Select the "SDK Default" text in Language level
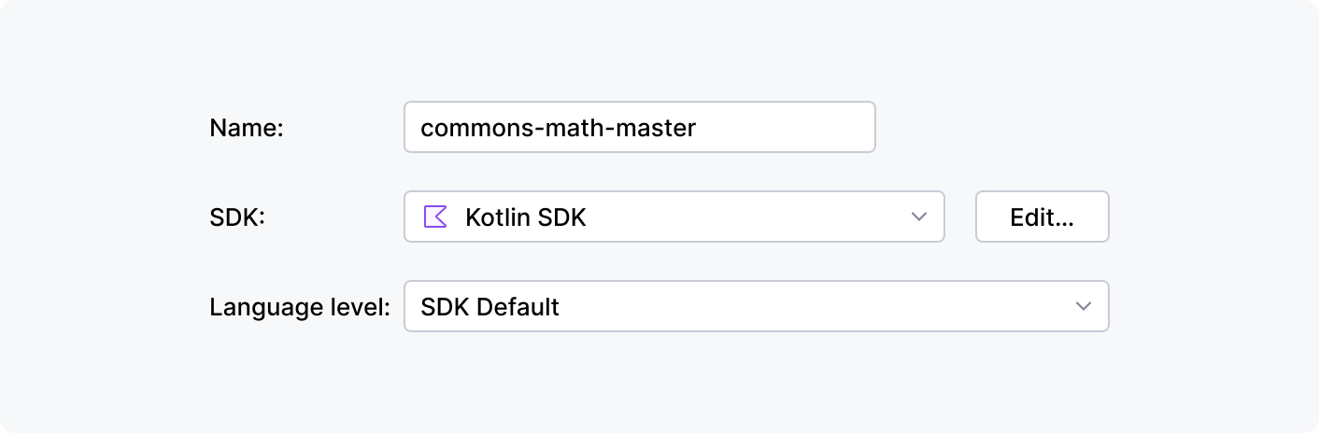 490,306
